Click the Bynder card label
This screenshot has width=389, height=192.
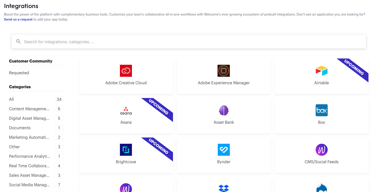tap(224, 162)
